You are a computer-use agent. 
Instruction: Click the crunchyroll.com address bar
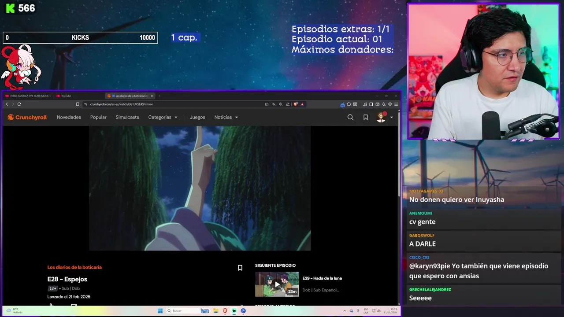pos(172,104)
